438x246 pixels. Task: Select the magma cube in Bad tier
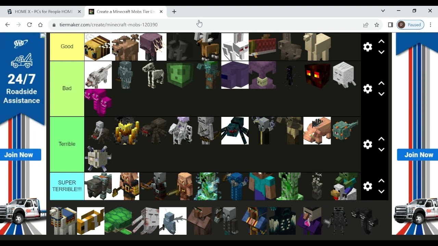click(x=317, y=75)
